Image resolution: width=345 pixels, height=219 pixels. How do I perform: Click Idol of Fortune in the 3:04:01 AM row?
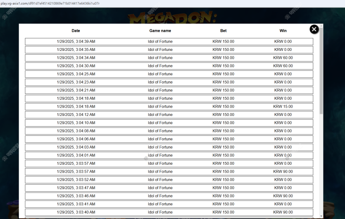coord(160,155)
